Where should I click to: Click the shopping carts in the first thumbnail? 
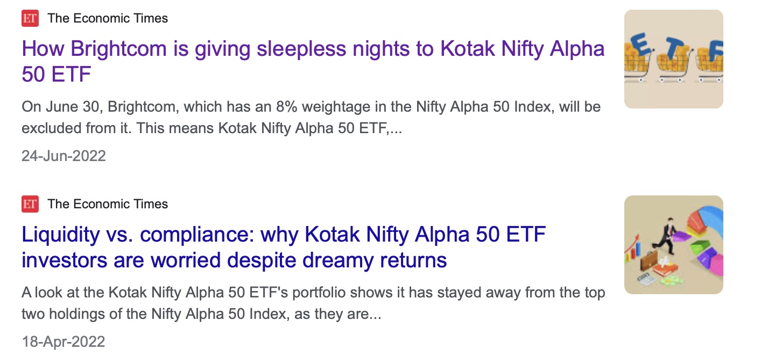point(673,70)
